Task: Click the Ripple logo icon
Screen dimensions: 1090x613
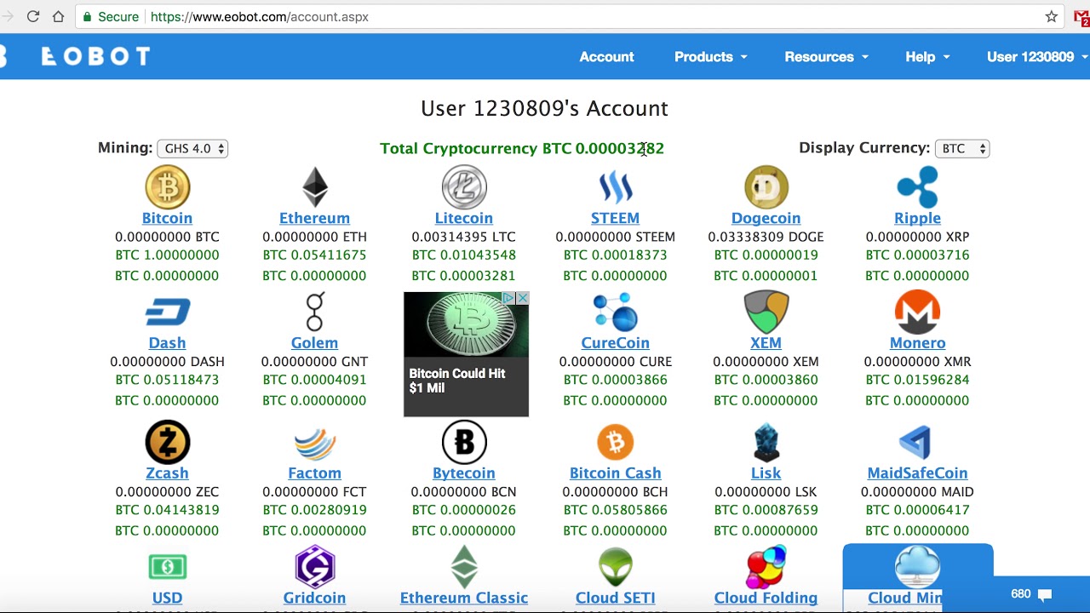Action: 917,186
